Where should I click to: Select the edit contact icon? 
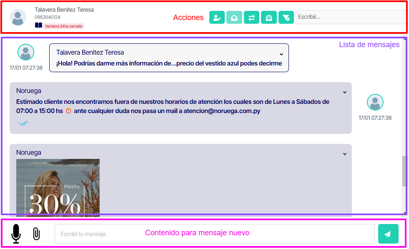(217, 18)
